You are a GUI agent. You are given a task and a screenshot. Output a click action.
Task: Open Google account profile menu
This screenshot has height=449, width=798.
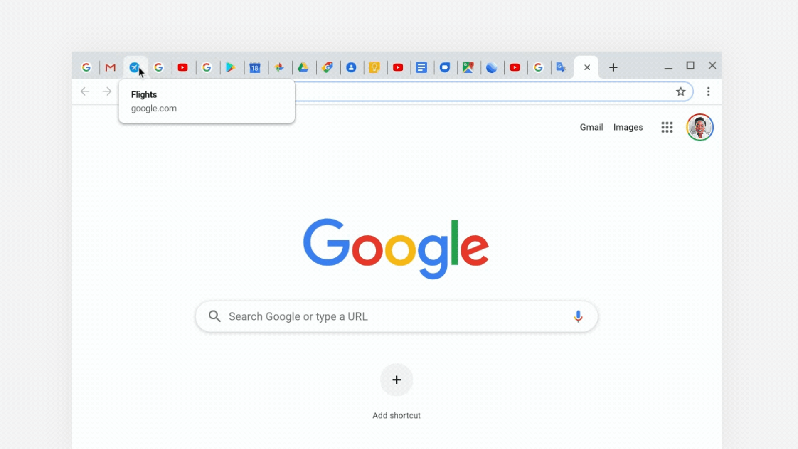pyautogui.click(x=700, y=127)
